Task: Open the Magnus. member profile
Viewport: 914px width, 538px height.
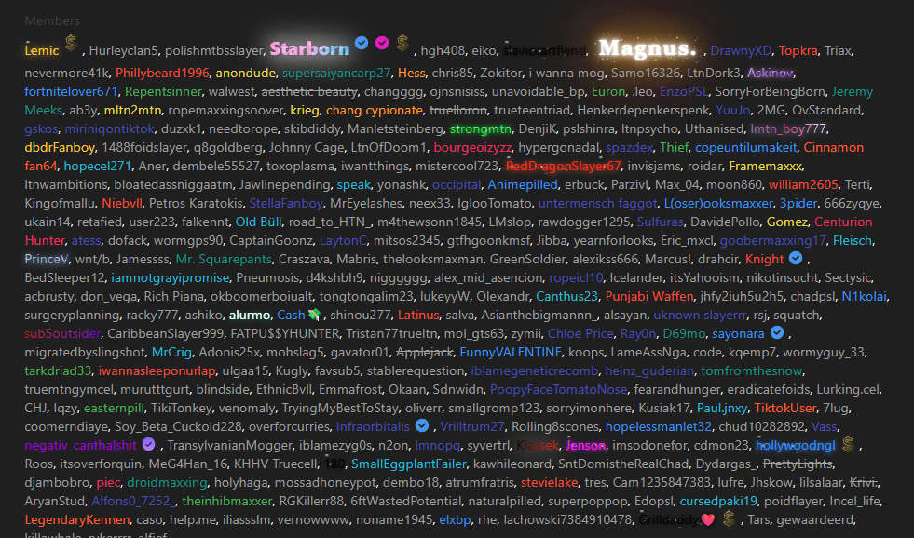Action: click(x=647, y=48)
